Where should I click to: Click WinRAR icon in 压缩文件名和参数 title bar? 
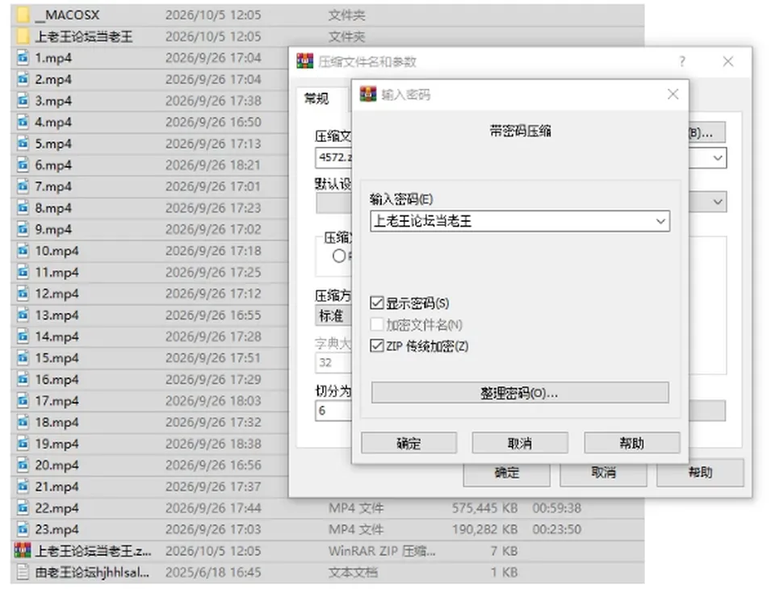coord(305,61)
